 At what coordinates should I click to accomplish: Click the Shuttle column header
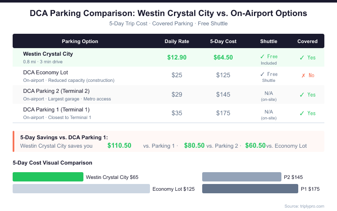[x=269, y=41]
